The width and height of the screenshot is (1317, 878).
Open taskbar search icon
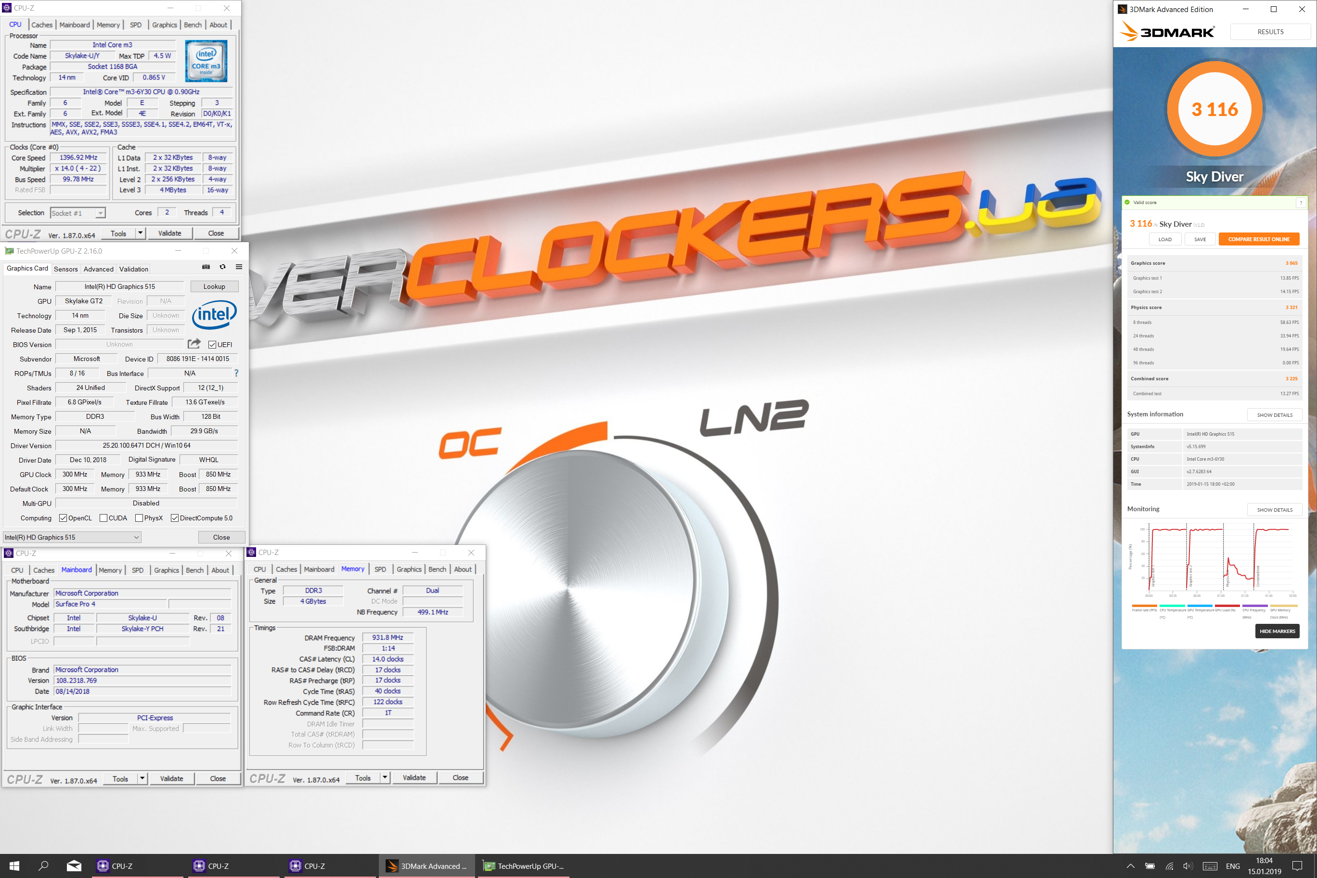tap(43, 865)
